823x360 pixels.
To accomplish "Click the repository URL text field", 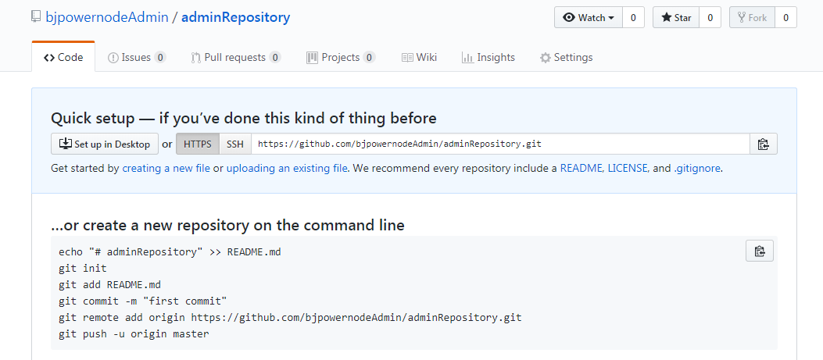I will [x=500, y=144].
